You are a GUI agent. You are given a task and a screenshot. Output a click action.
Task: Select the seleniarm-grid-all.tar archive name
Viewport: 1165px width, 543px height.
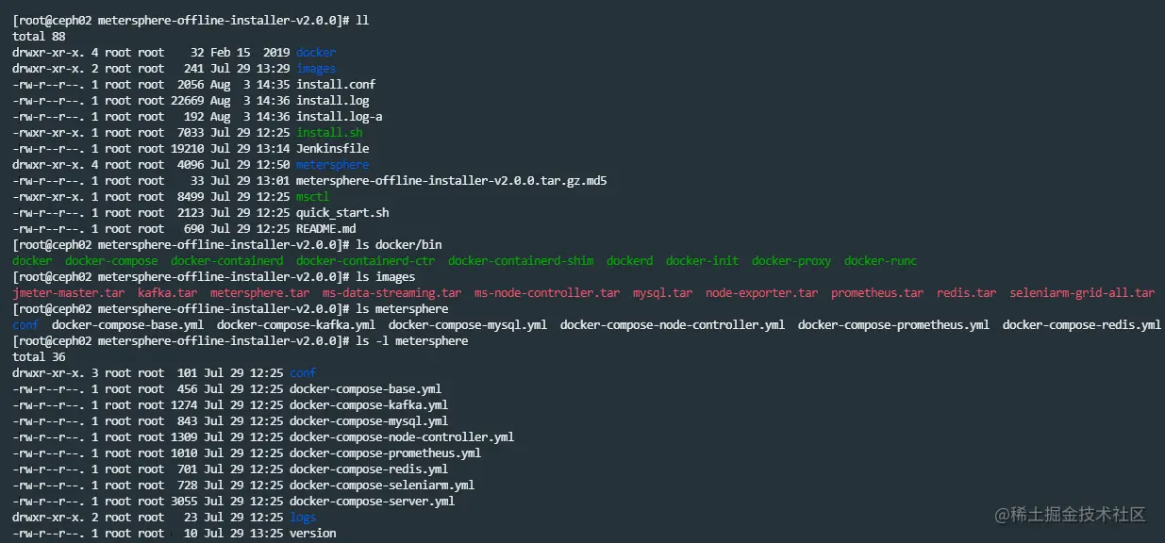coord(1082,293)
